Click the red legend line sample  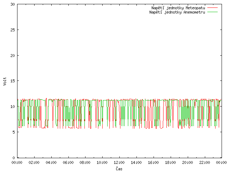pyautogui.click(x=212, y=8)
